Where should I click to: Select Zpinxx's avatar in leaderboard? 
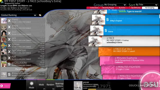pyautogui.click(x=4, y=45)
